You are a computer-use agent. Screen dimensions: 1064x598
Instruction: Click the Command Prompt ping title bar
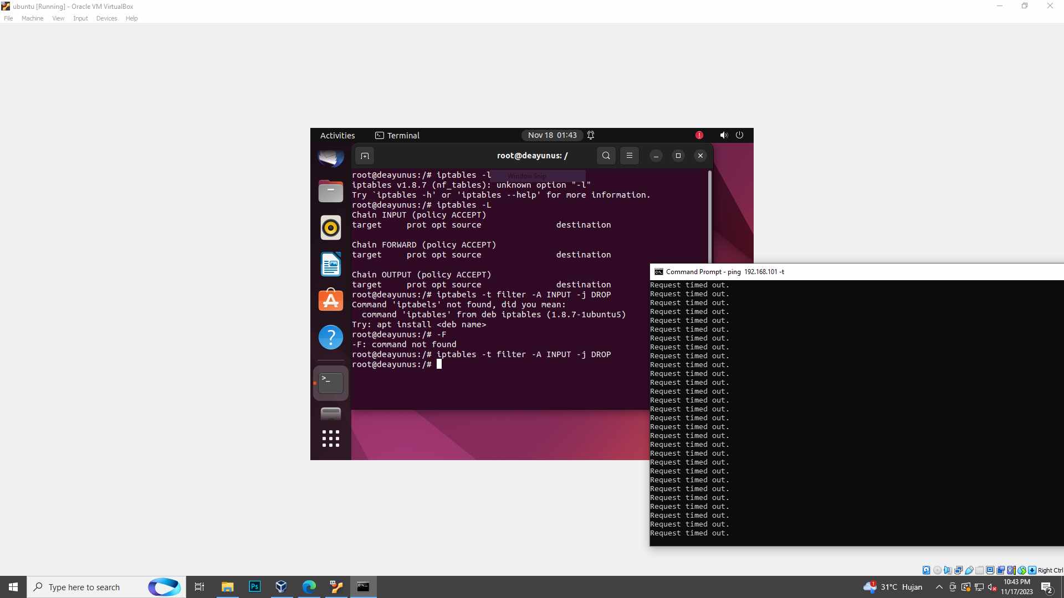click(856, 272)
